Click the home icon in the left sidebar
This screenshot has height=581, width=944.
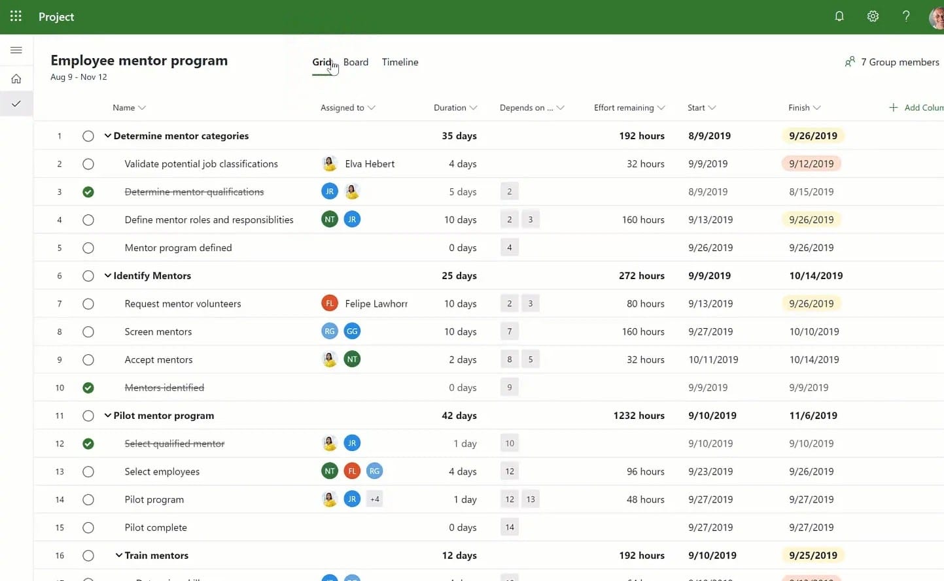(16, 78)
